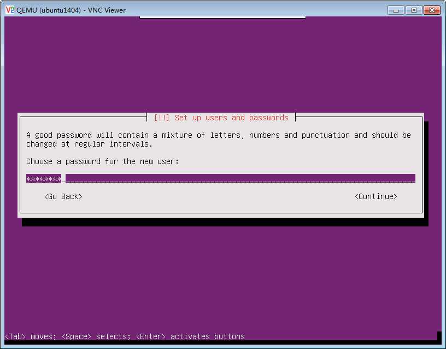Screen dimensions: 446x349
Task: Activate the Continue button
Action: (x=375, y=196)
